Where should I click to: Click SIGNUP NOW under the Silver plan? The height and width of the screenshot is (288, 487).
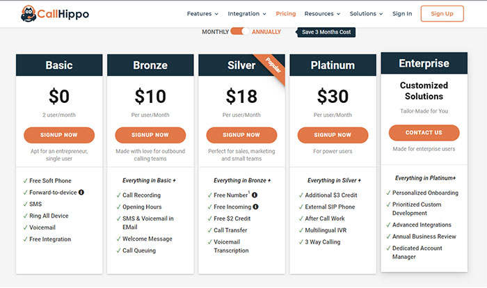click(241, 135)
